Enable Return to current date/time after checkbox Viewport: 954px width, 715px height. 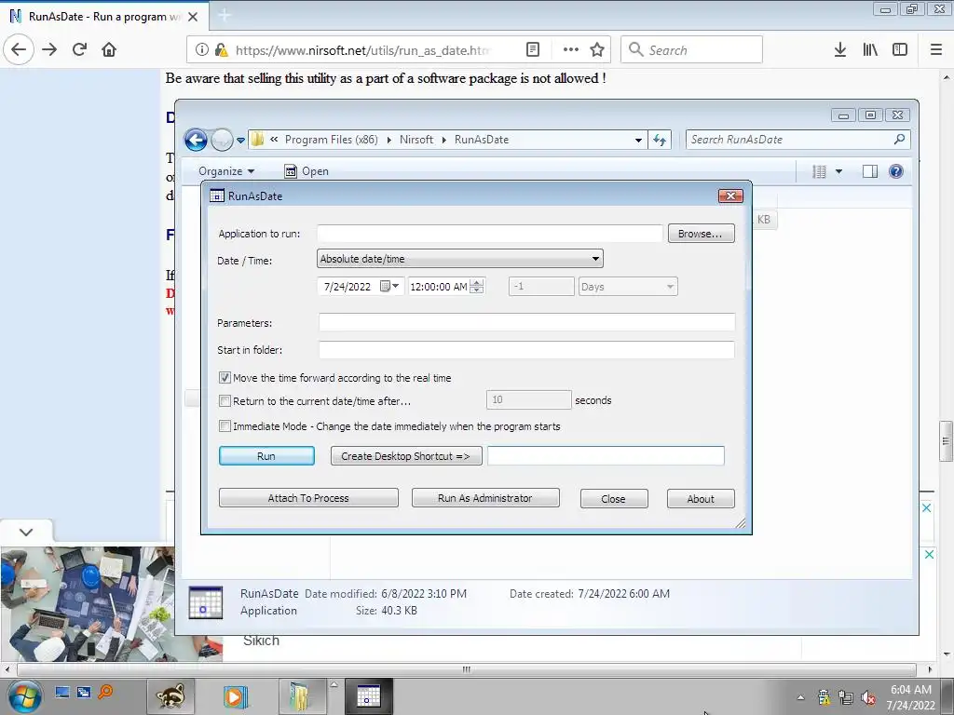coord(225,401)
